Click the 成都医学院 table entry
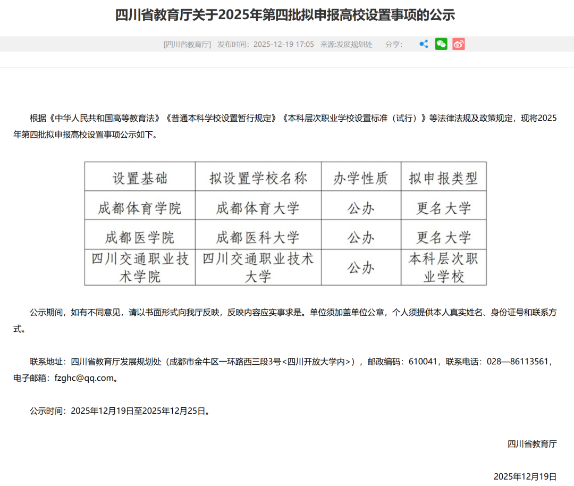The width and height of the screenshot is (574, 486). [140, 236]
